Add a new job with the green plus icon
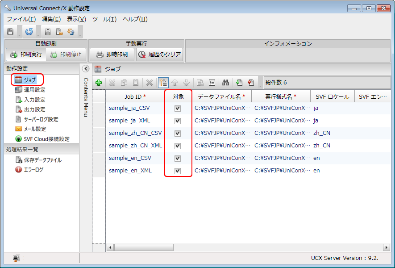Image resolution: width=395 pixels, height=268 pixels. point(99,83)
